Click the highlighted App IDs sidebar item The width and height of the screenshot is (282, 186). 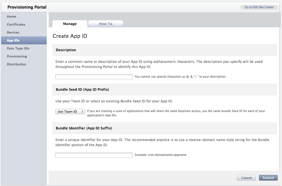13,40
